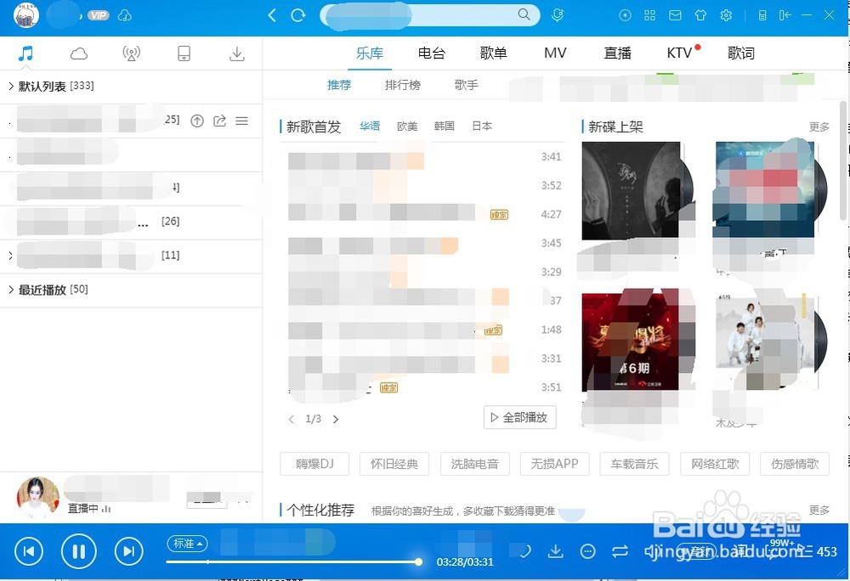Switch to the MV tab
This screenshot has height=581, width=850.
(555, 53)
